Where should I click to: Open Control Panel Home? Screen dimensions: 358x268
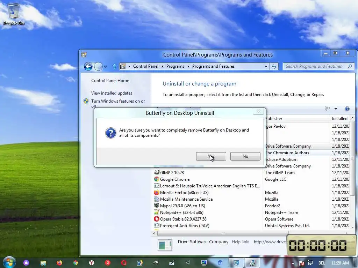(110, 81)
